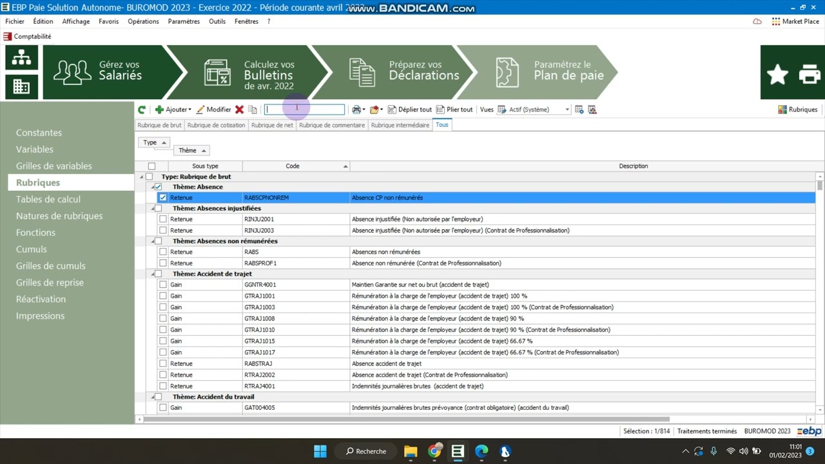Open Chrome from the taskbar
825x464 pixels.
(435, 451)
